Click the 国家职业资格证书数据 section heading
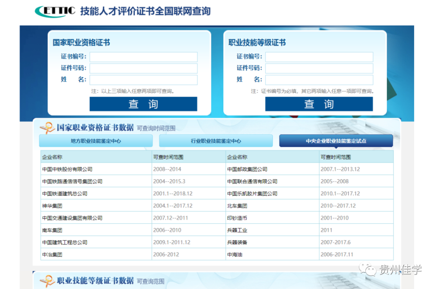The height and width of the screenshot is (289, 436). 95,128
